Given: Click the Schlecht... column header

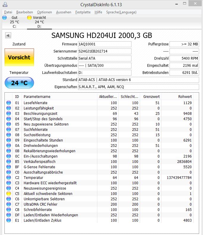Looking at the screenshot, I should [x=129, y=97].
